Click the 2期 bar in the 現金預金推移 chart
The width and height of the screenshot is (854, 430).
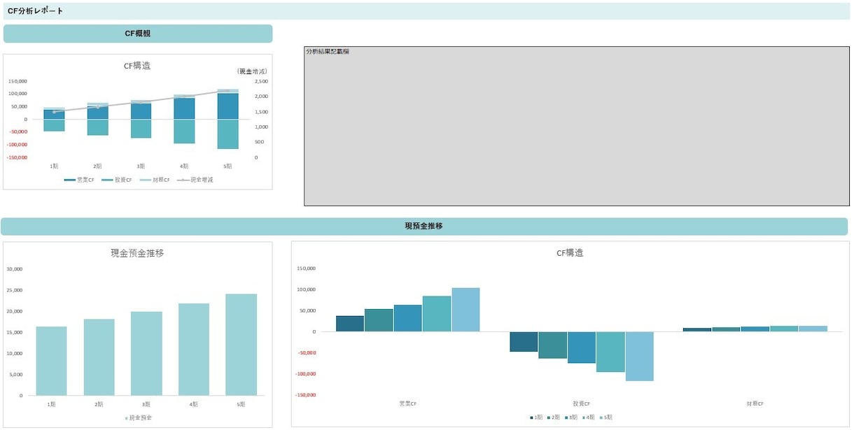99,357
